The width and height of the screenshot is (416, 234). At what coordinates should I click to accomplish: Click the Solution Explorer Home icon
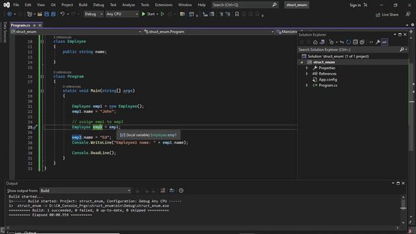pos(315,42)
